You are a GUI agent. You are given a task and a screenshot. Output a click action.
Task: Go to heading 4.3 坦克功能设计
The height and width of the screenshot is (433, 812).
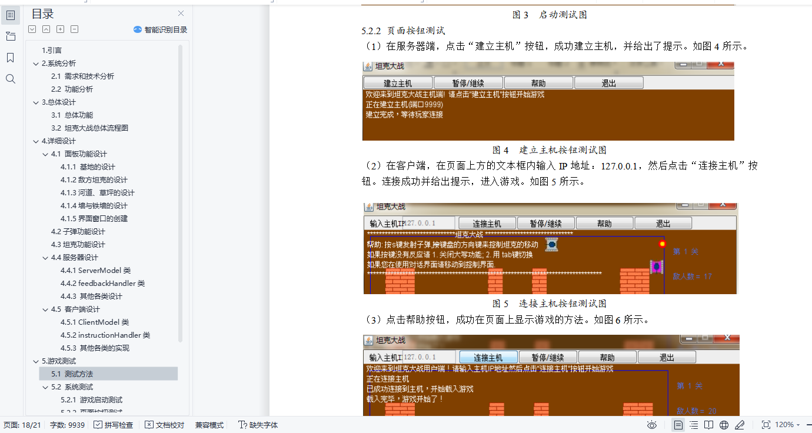[78, 245]
